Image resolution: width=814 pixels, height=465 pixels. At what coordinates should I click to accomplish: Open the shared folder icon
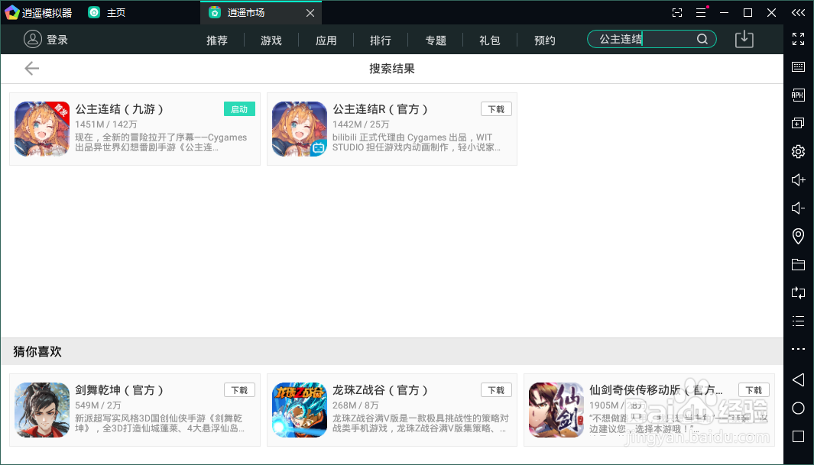pyautogui.click(x=799, y=264)
